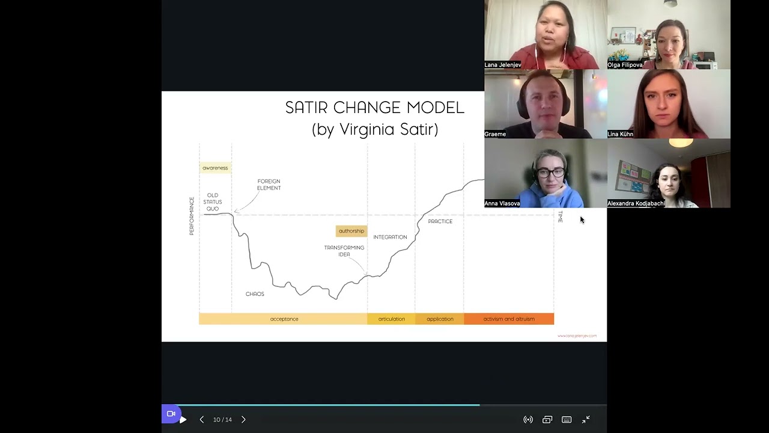Click the 'application' phase bar
Screen dimensions: 769x433
click(x=440, y=319)
